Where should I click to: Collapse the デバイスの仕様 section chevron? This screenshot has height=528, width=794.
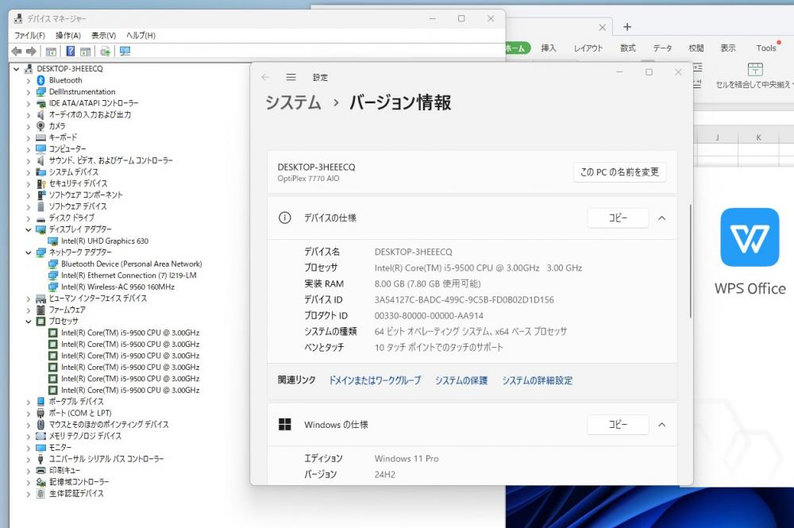click(662, 218)
